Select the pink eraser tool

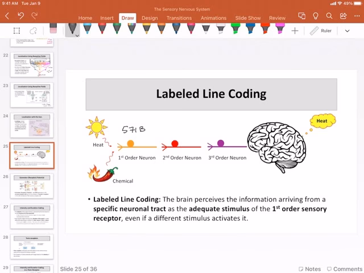[x=53, y=28]
